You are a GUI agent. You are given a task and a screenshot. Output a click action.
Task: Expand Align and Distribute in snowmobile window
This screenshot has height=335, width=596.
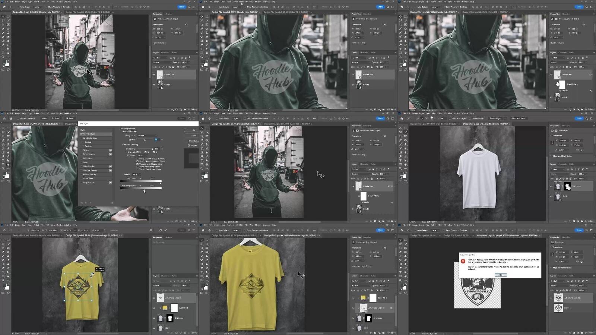(x=551, y=268)
